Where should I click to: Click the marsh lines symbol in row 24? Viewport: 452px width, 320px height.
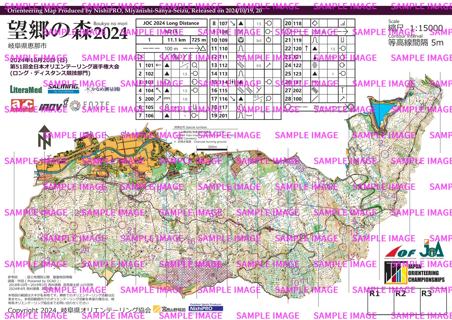tap(314, 65)
